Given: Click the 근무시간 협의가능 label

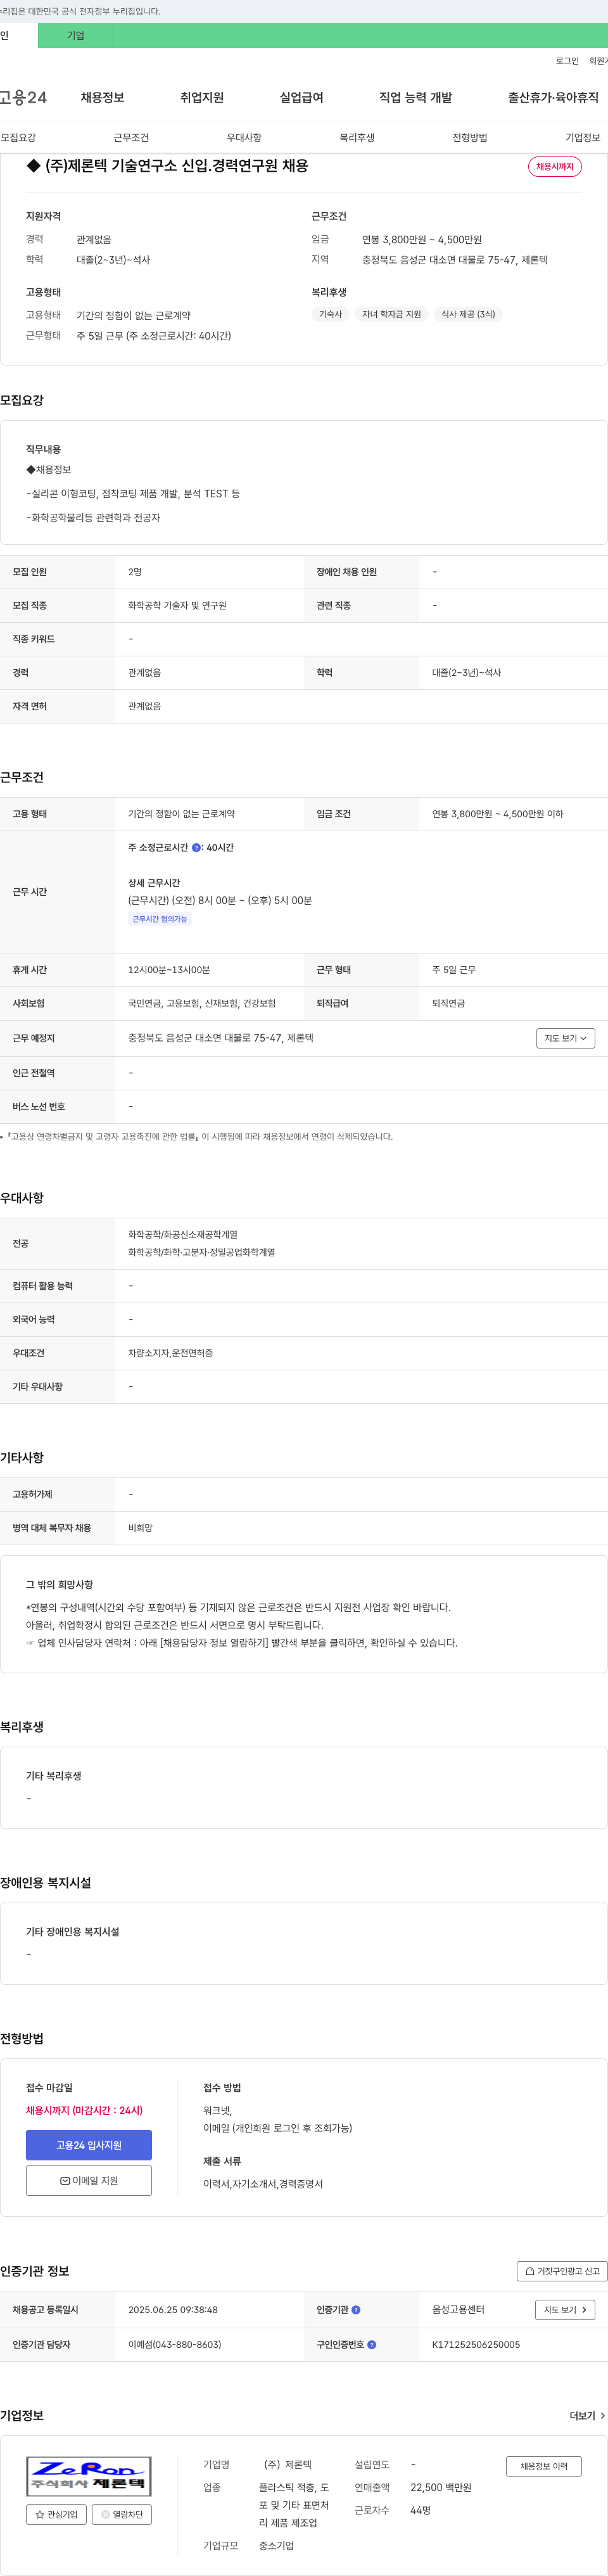Looking at the screenshot, I should 160,919.
